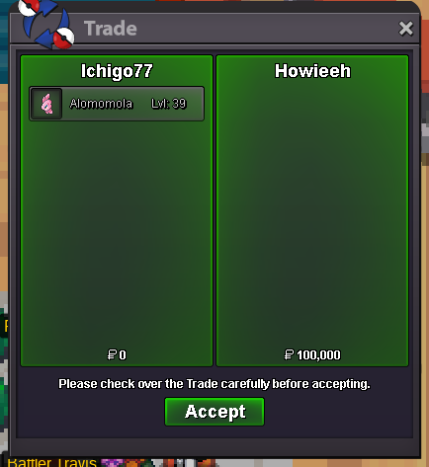Click the Howieeh player name
The width and height of the screenshot is (429, 467).
click(312, 71)
